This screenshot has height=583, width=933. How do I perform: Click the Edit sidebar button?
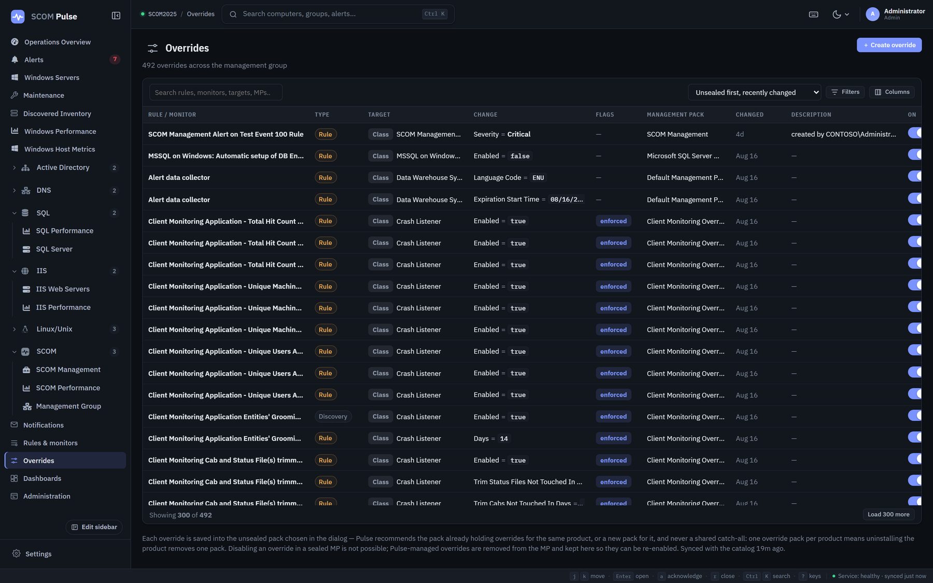coord(94,527)
